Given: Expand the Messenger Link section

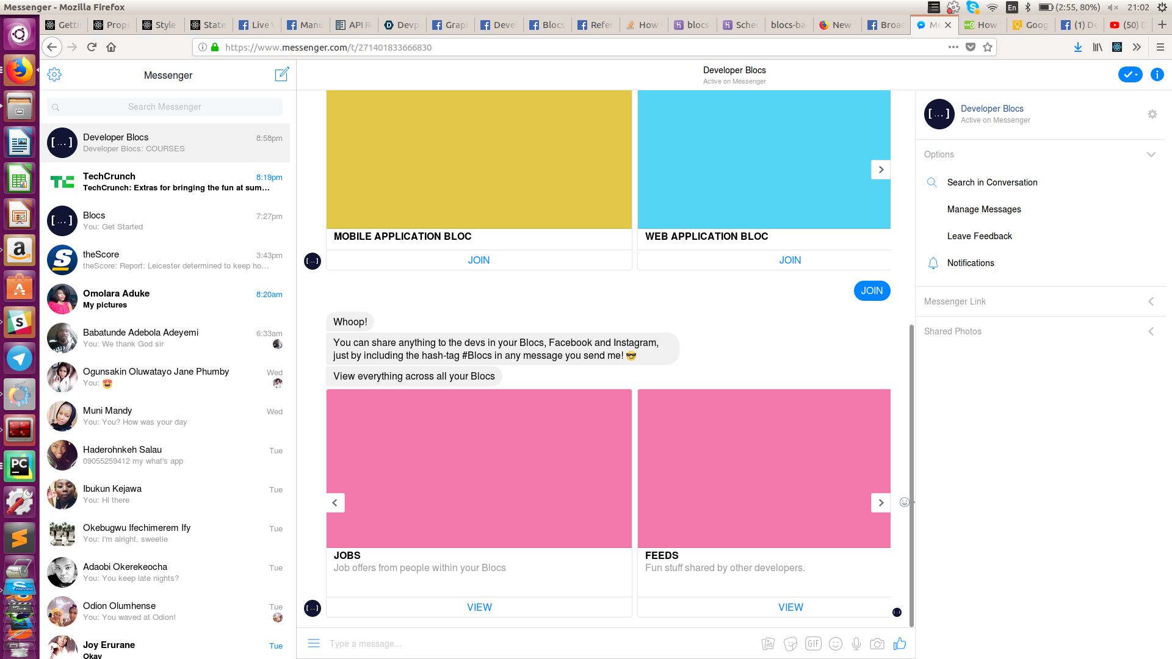Looking at the screenshot, I should point(1151,301).
